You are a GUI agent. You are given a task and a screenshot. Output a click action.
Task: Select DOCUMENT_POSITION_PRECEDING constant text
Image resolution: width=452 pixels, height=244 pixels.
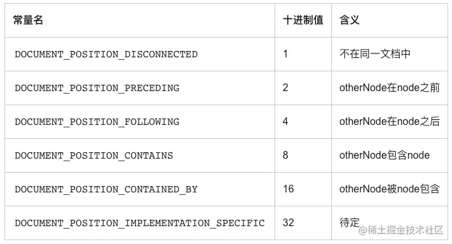[x=97, y=88]
